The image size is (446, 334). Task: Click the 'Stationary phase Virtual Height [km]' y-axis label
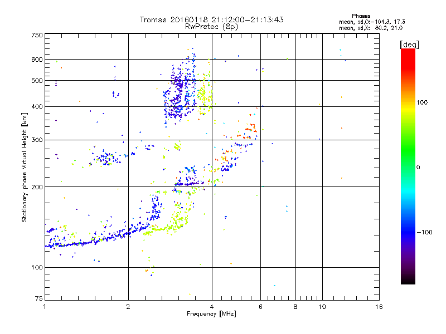pos(25,168)
